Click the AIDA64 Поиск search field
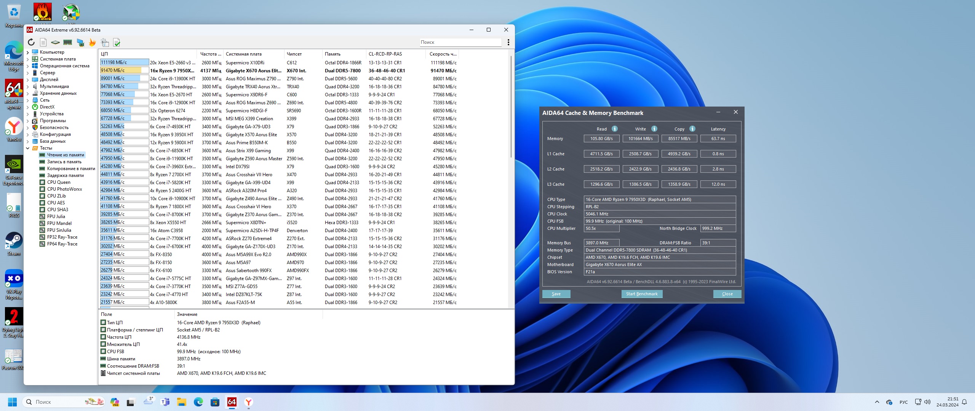The height and width of the screenshot is (411, 975). (460, 42)
